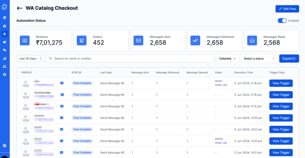
Task: Click the Revenue card money icon
Action: click(25, 40)
